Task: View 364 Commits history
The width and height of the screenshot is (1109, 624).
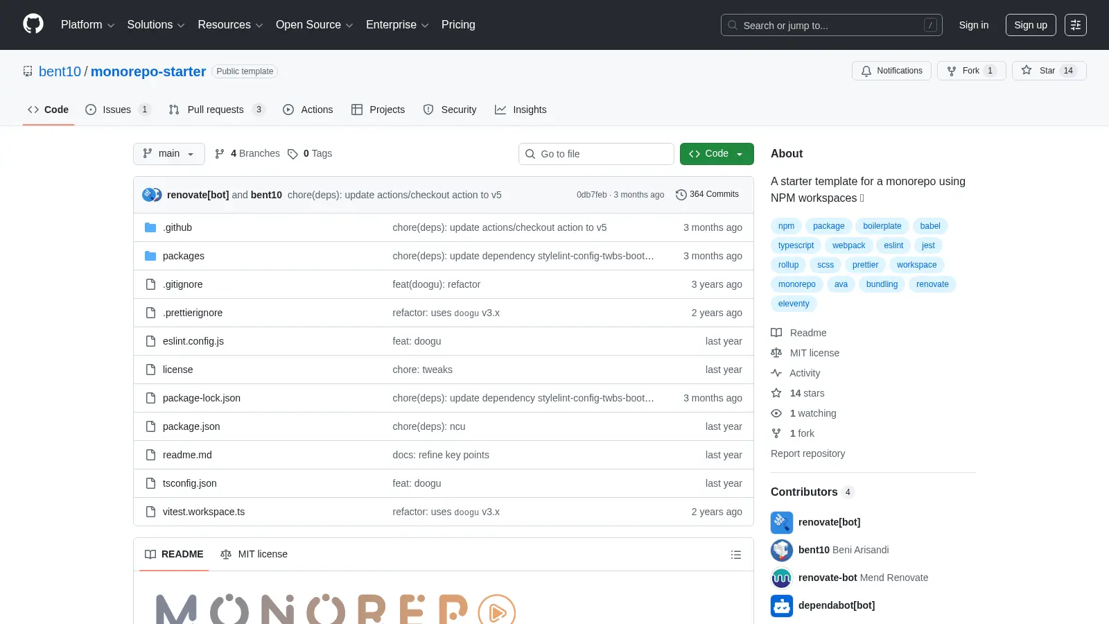Action: pyautogui.click(x=707, y=195)
